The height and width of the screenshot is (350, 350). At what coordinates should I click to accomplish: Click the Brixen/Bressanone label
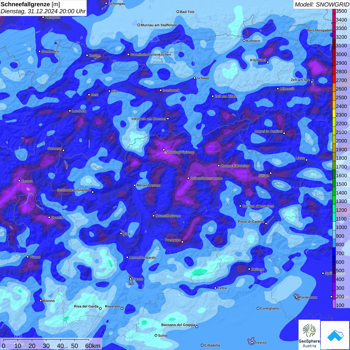tap(206, 178)
